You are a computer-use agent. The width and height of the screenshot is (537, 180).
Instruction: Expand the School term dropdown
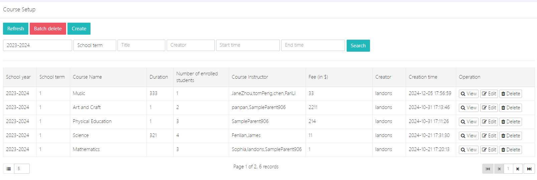(x=95, y=45)
